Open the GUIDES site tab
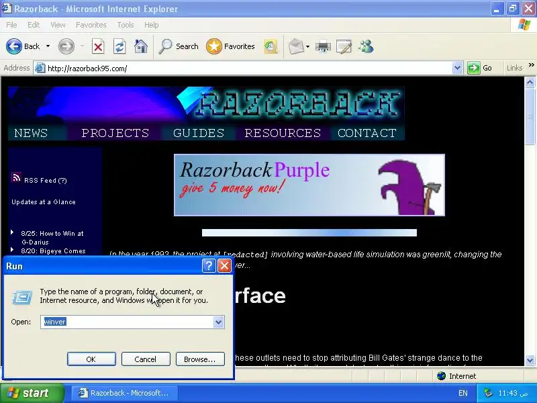The width and height of the screenshot is (537, 403). click(x=199, y=133)
